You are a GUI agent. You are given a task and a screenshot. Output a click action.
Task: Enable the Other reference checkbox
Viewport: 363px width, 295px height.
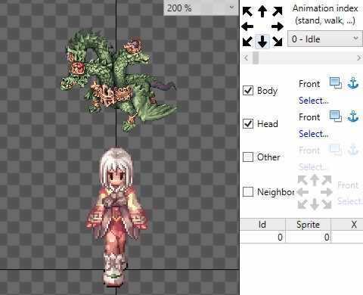[248, 157]
